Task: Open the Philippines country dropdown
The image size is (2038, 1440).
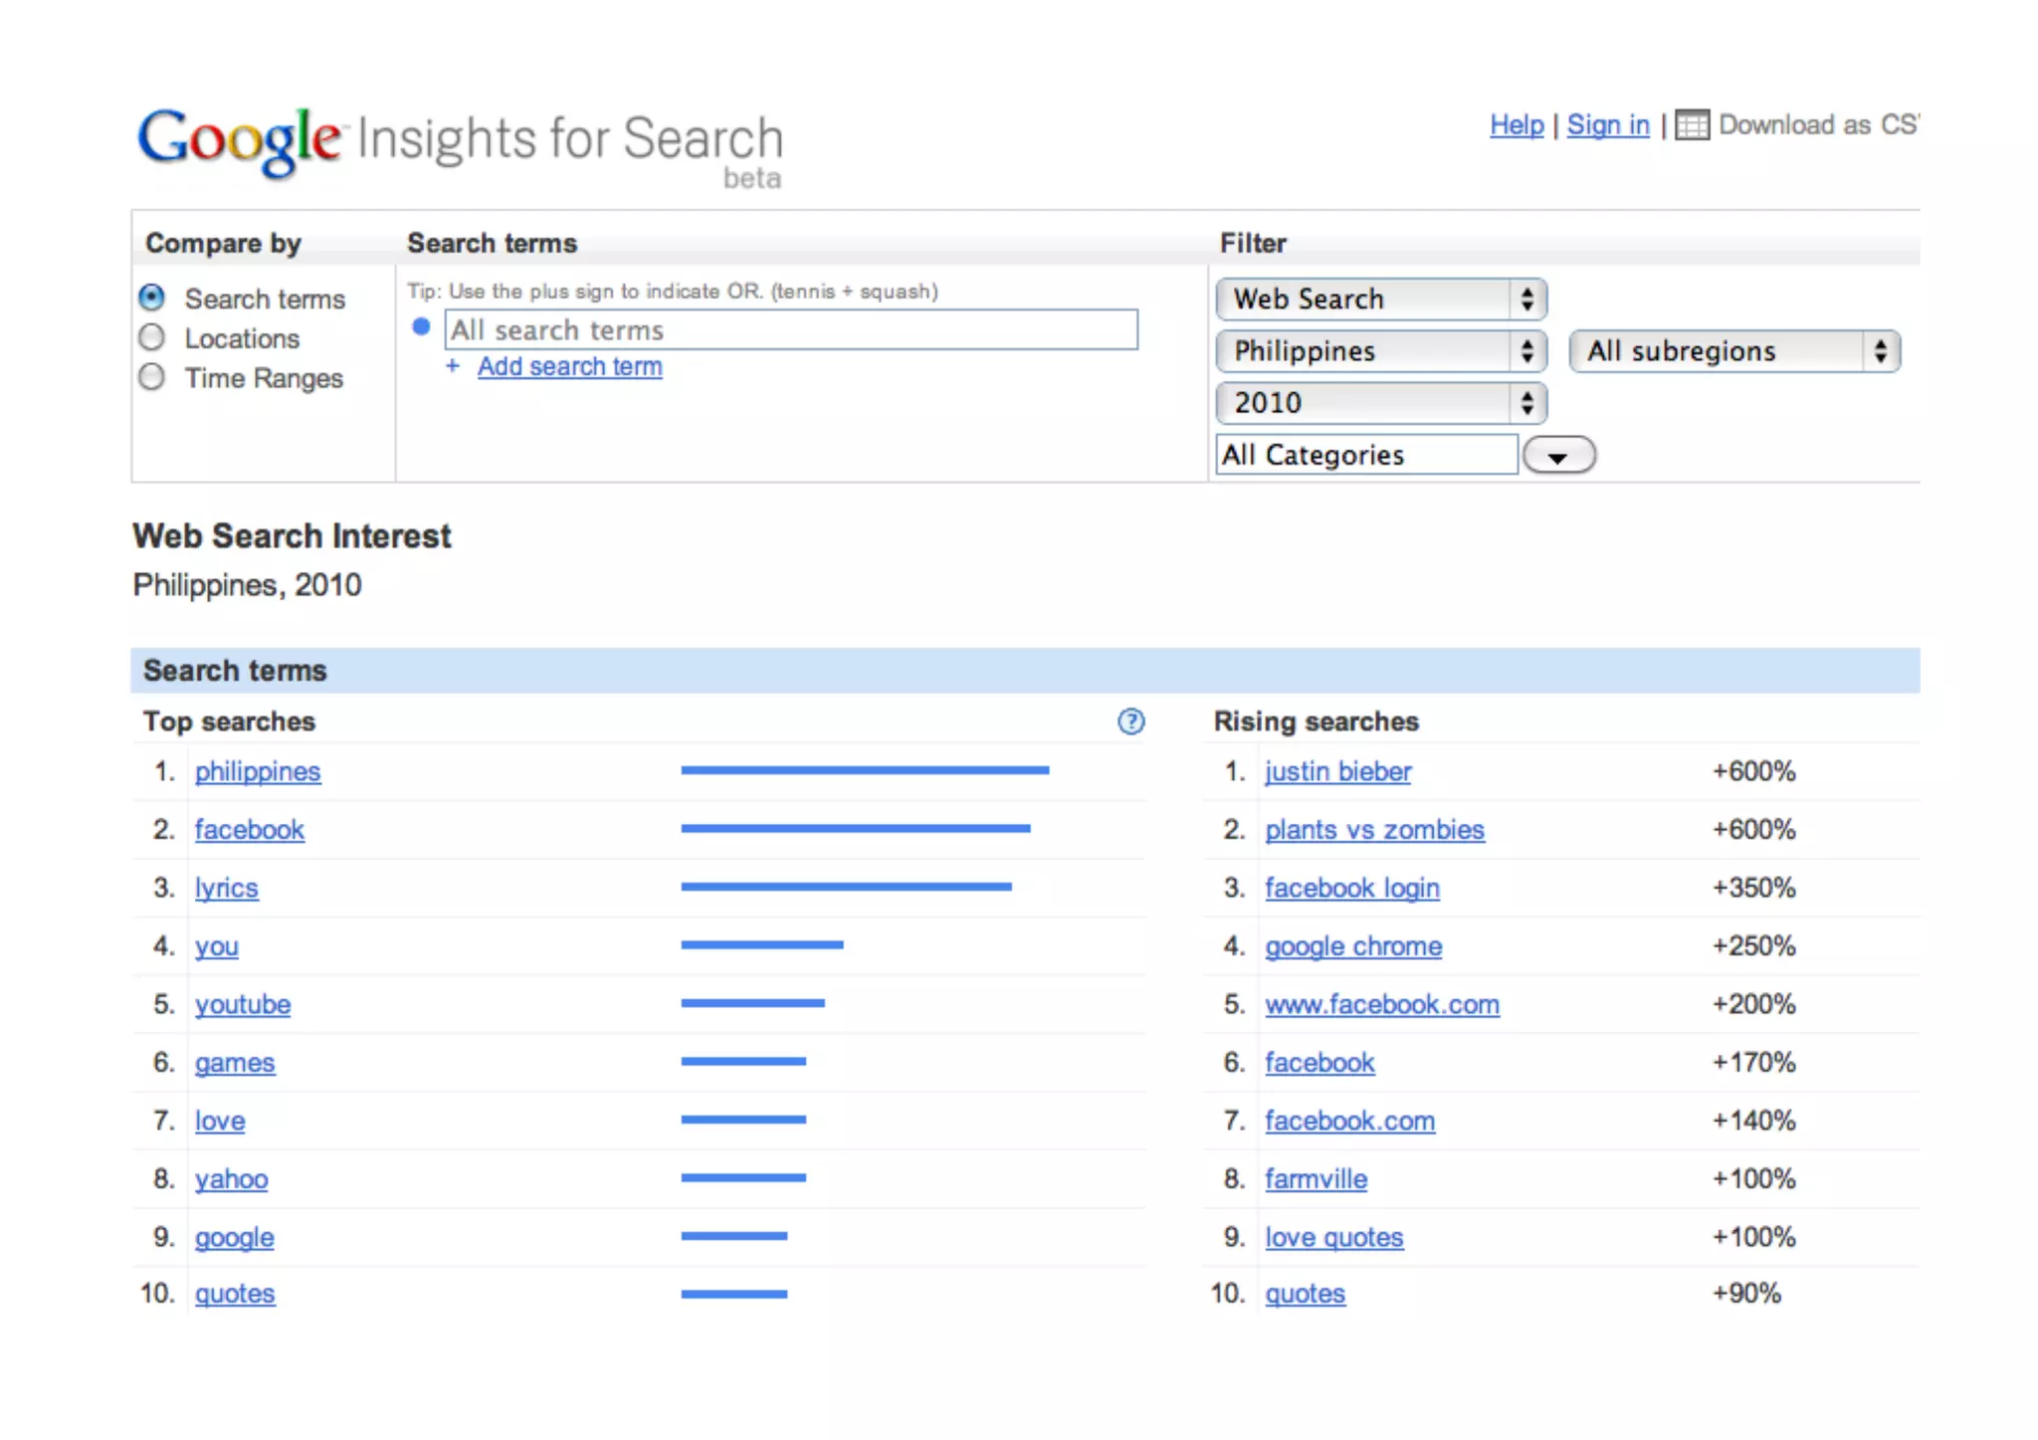Action: click(x=1380, y=350)
